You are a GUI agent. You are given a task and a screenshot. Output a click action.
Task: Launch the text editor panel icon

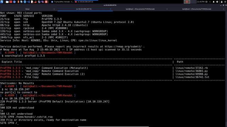tap(32, 2)
